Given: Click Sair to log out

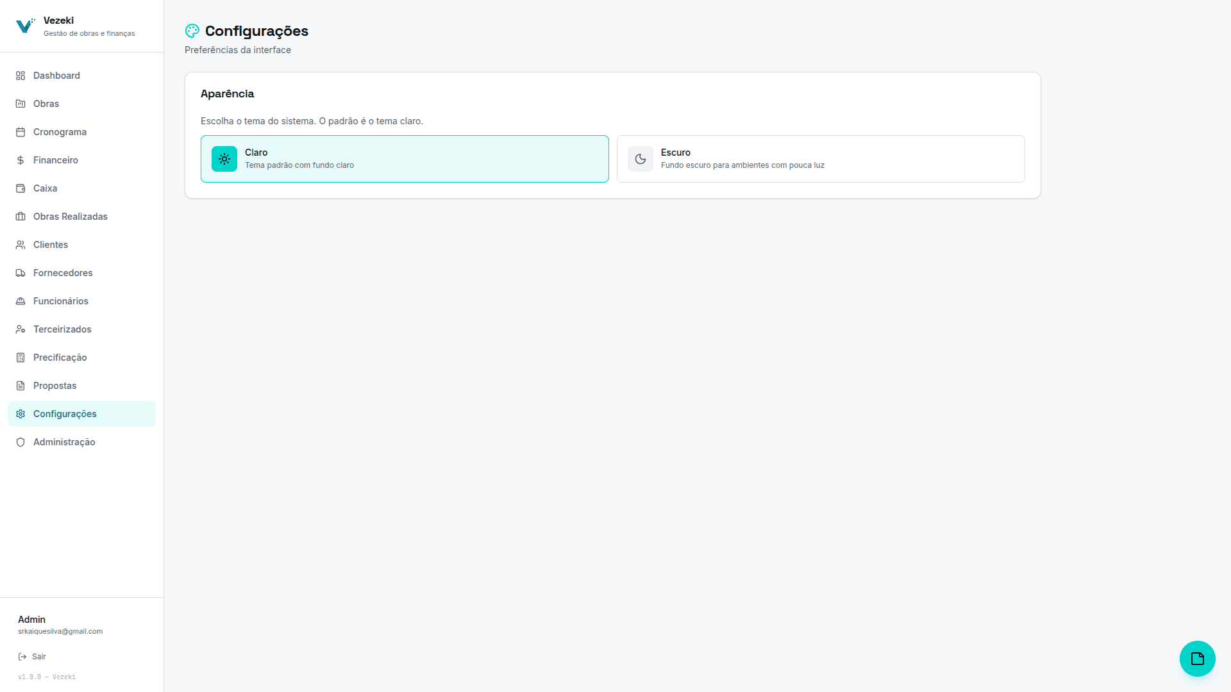Looking at the screenshot, I should tap(32, 657).
